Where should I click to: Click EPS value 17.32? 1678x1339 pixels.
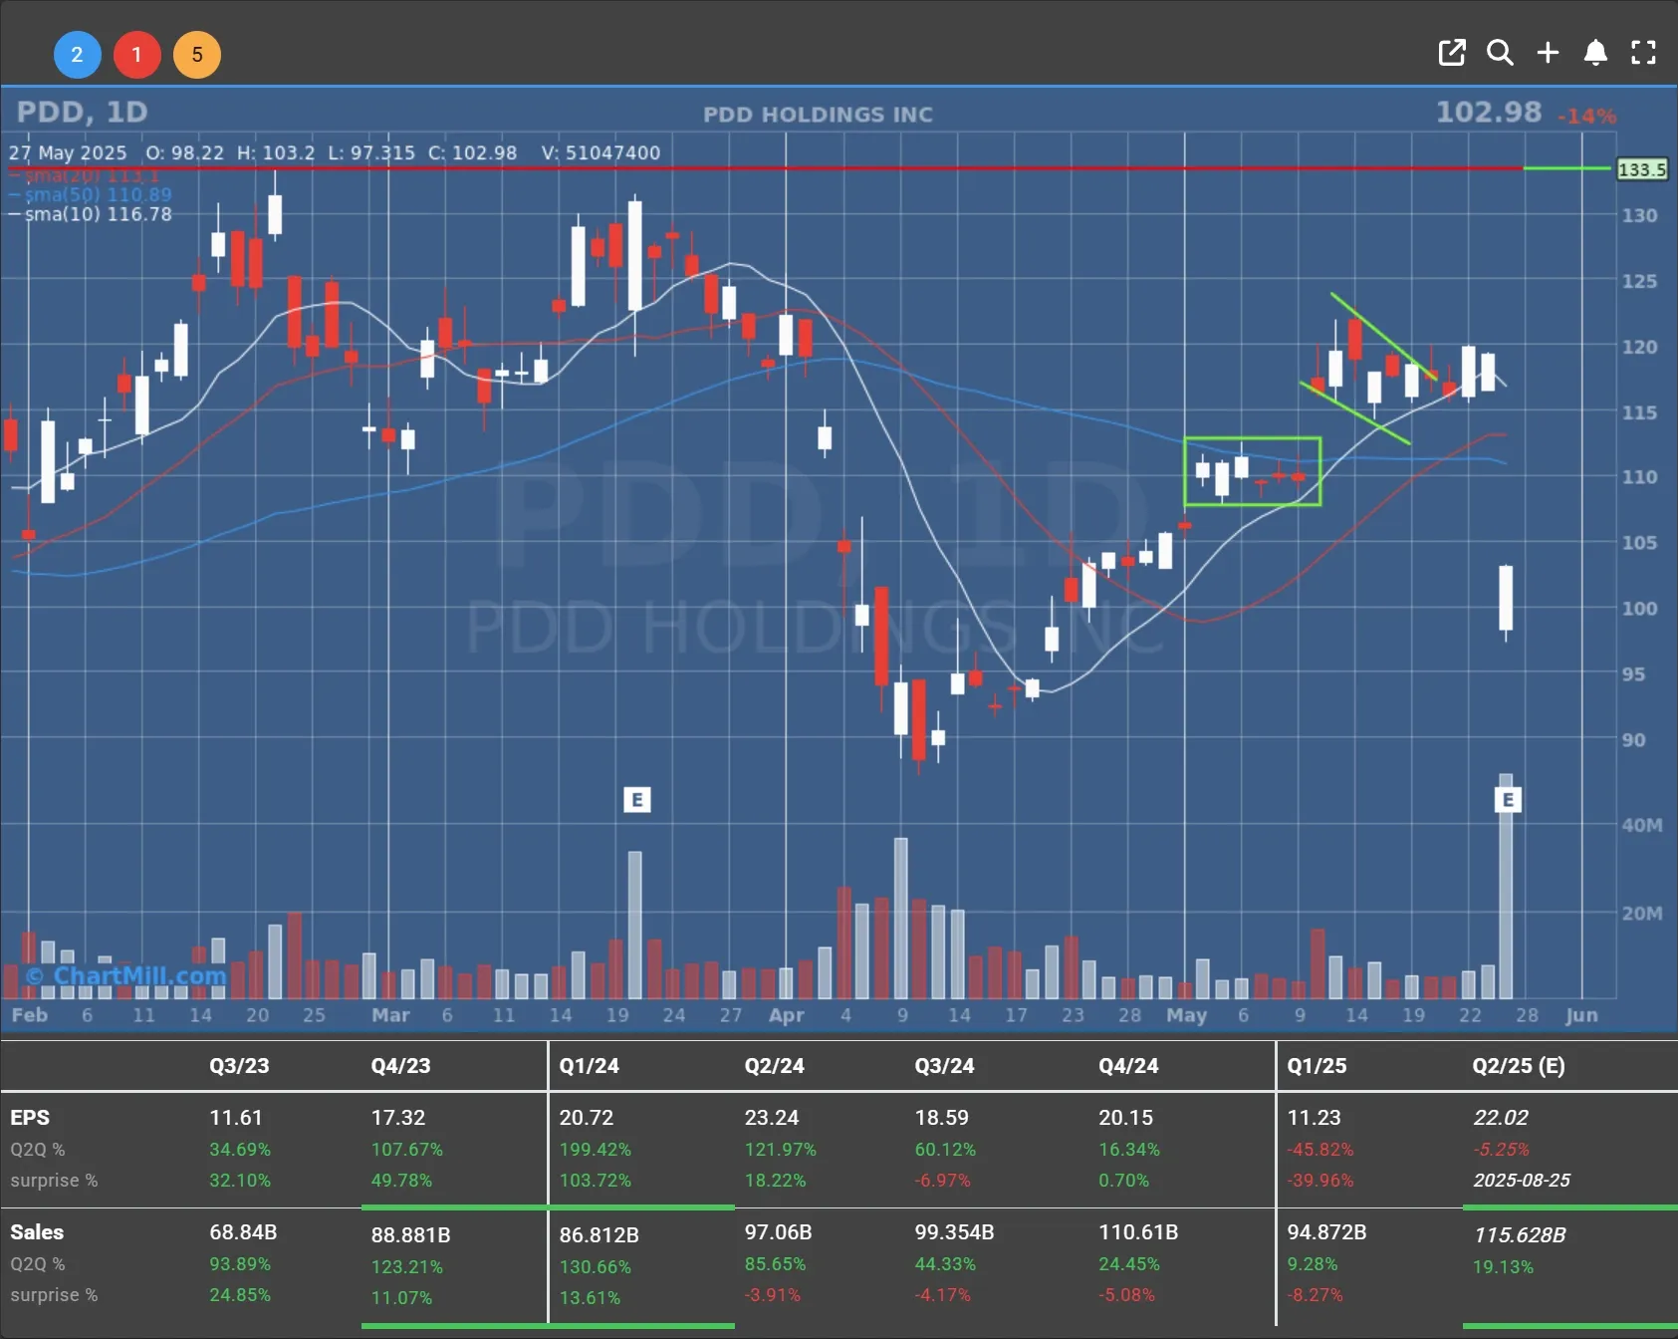coord(398,1118)
